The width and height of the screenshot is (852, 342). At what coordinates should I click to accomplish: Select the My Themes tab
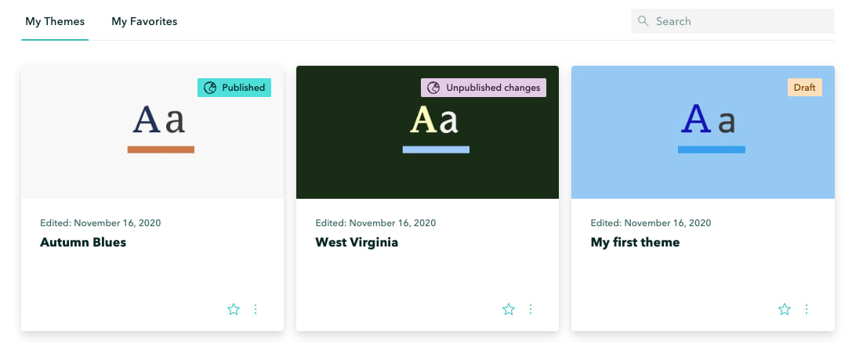(x=55, y=21)
